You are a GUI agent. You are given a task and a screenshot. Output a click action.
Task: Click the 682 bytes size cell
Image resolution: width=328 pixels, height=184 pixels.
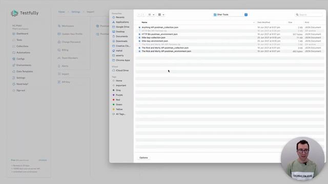click(297, 51)
